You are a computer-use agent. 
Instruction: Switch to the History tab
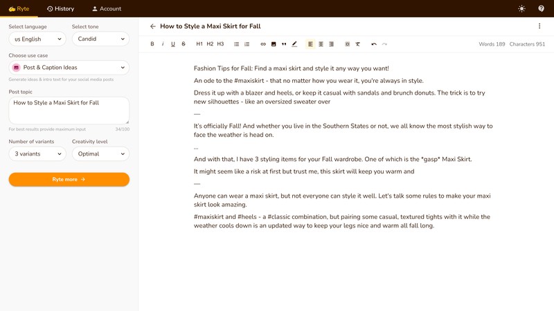[60, 9]
